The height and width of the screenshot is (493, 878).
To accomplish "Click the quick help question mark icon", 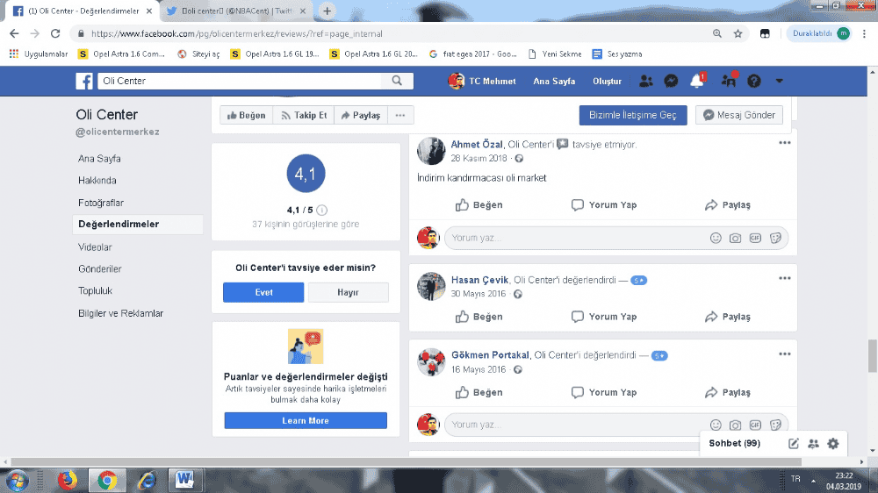I will [754, 81].
